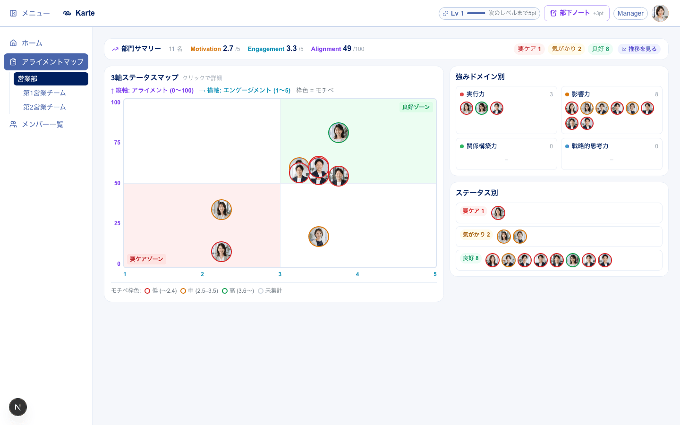Select fourth avatar in 影響力 top row
This screenshot has height=425, width=680.
coord(617,108)
